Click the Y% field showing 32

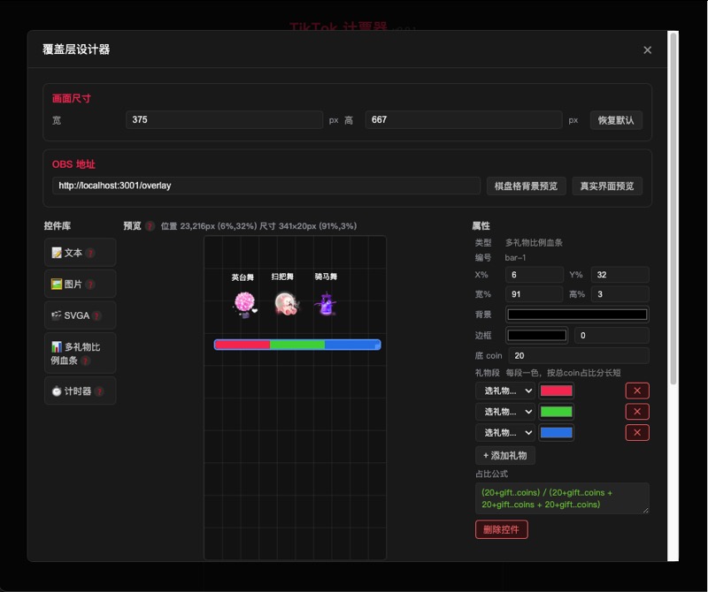click(619, 275)
